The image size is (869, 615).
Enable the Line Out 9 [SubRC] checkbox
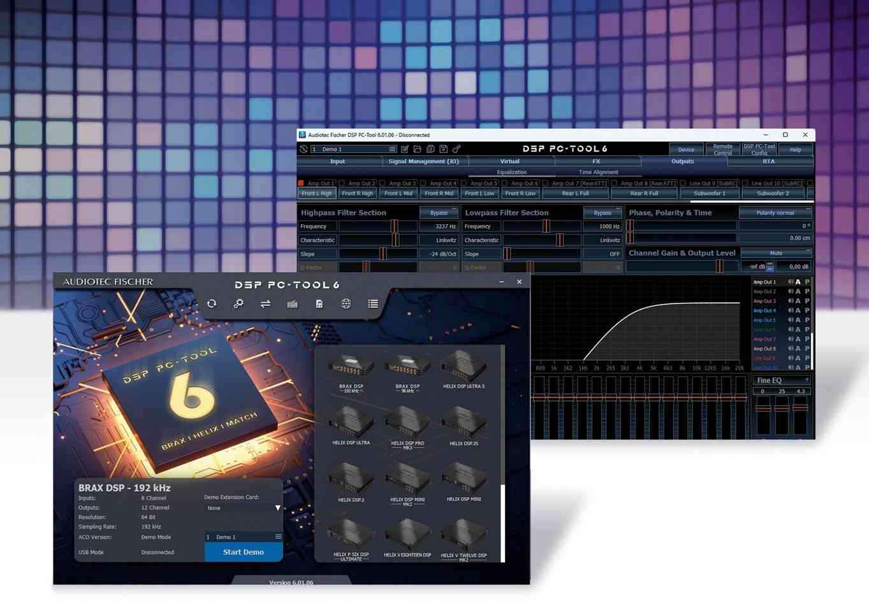[x=683, y=184]
